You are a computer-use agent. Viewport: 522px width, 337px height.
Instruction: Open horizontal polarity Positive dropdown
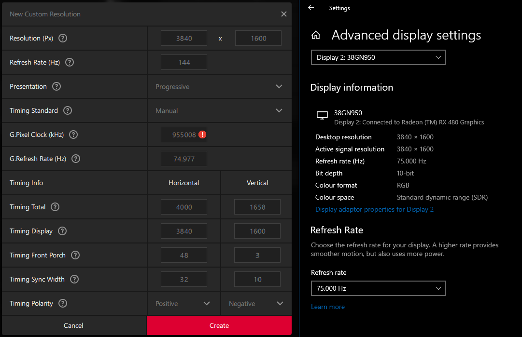[x=183, y=303]
